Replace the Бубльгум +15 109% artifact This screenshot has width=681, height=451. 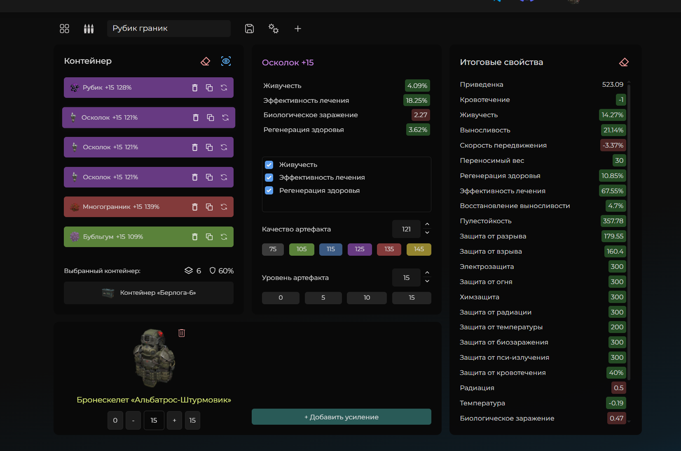pos(224,237)
